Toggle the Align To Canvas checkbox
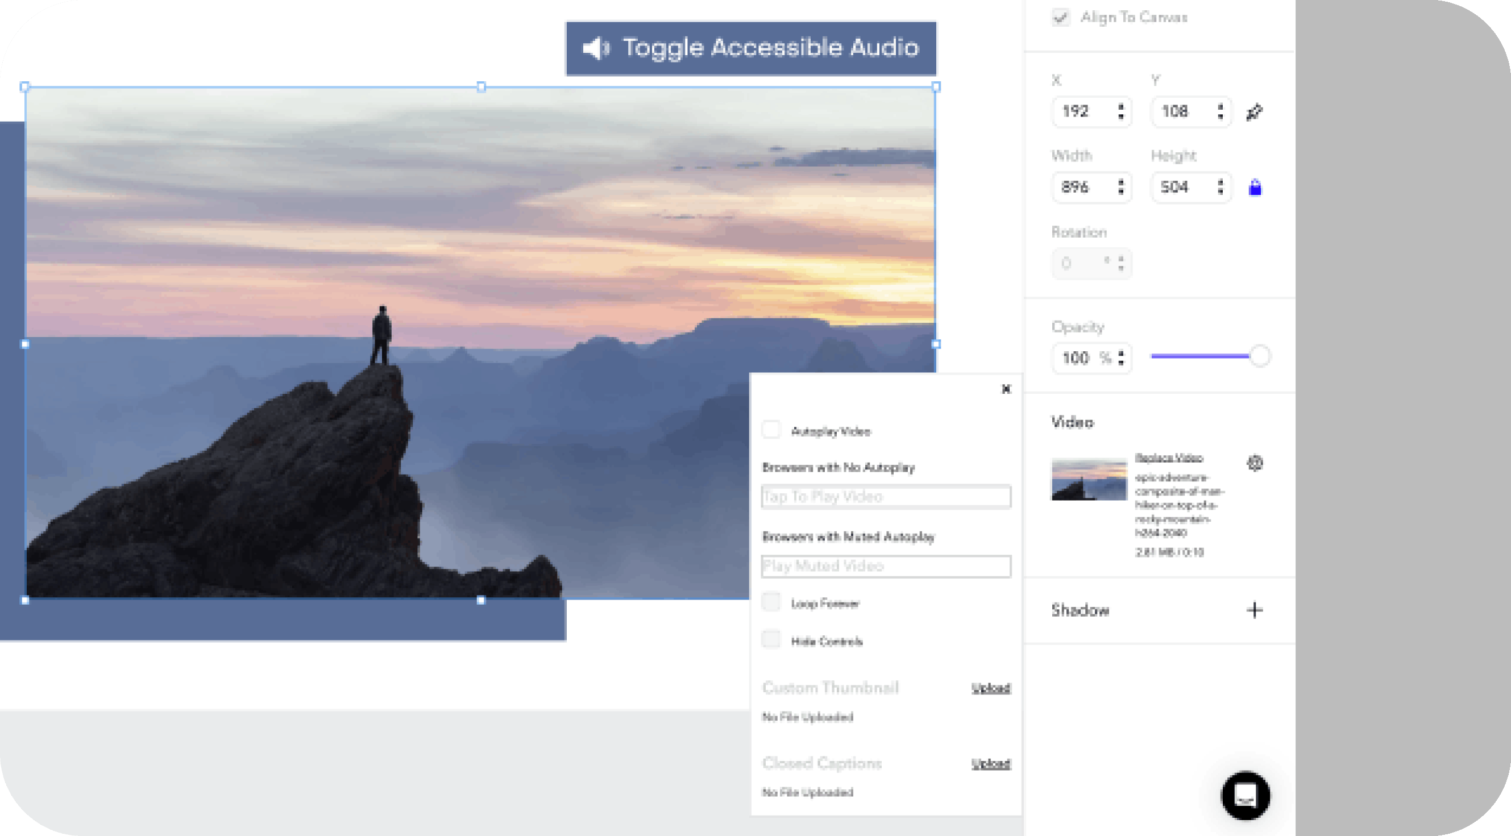1511x836 pixels. (x=1061, y=18)
